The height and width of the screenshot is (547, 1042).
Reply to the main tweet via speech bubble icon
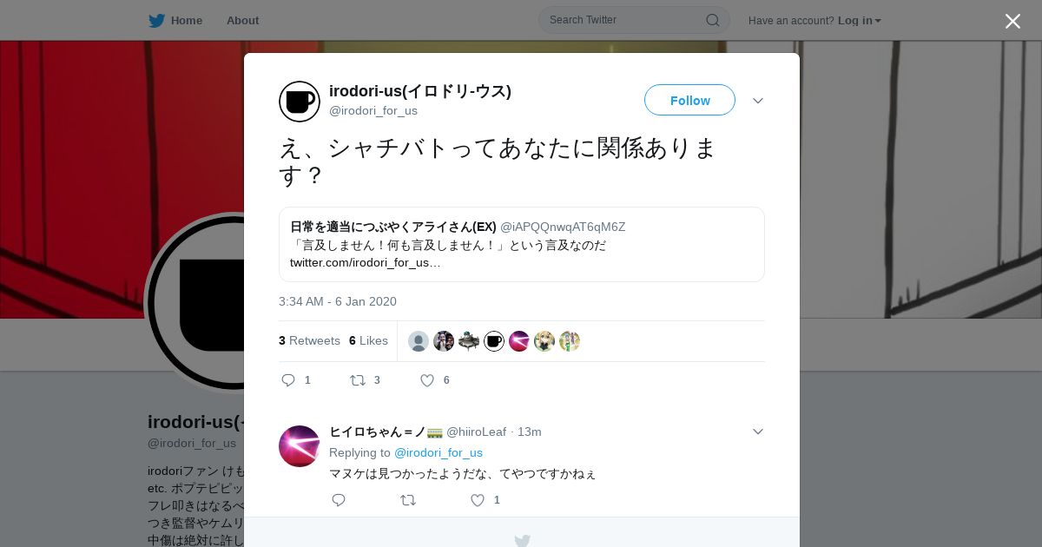pos(289,380)
